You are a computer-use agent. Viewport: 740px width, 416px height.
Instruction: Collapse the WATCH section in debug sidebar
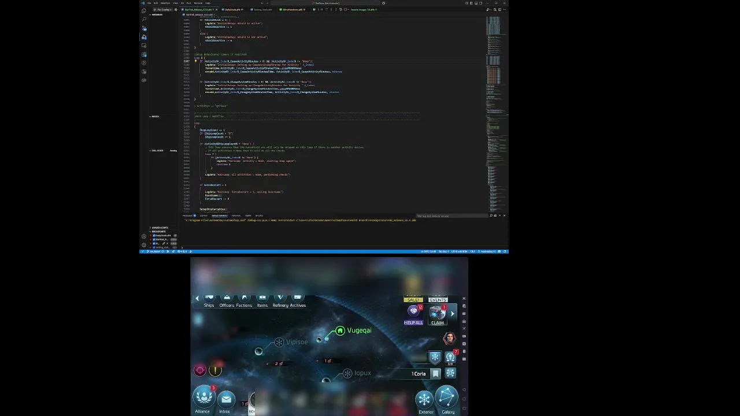coord(155,116)
